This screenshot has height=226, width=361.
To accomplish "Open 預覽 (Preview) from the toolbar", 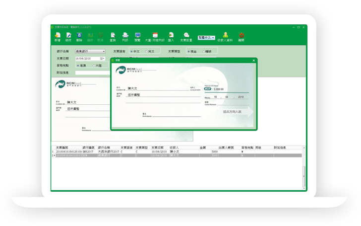I will point(138,36).
